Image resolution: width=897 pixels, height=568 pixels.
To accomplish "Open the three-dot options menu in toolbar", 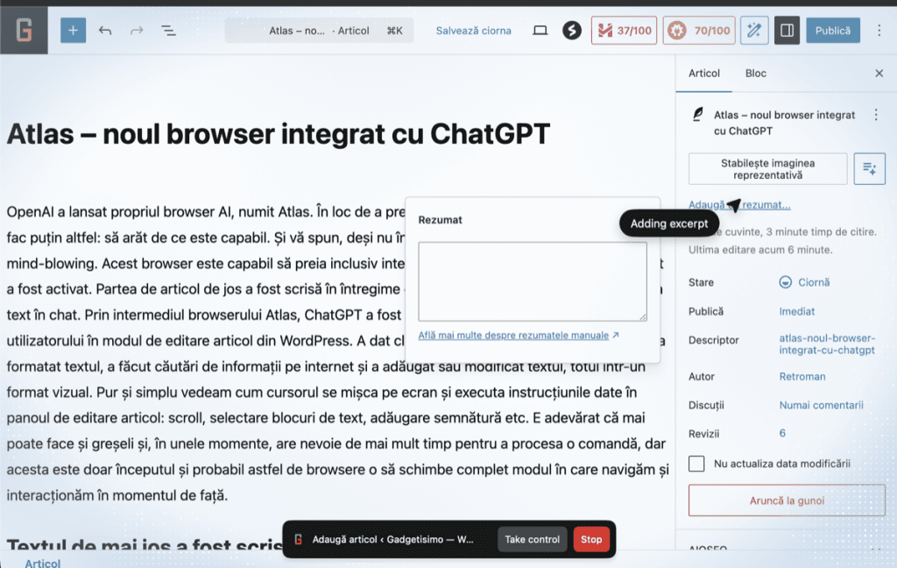I will point(879,31).
